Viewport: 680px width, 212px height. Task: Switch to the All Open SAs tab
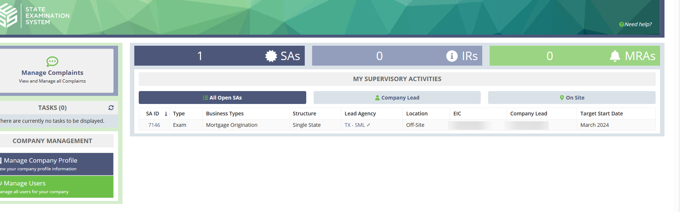coord(222,98)
